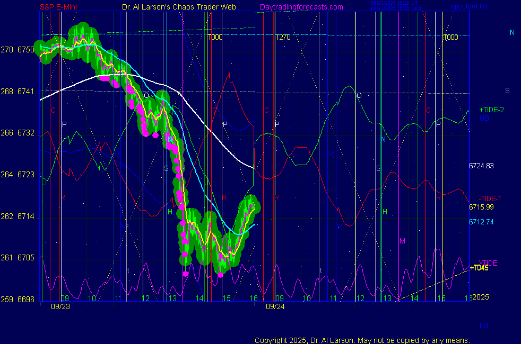Click the white 6724.83 price value
Viewport: 521px width, 344px height.
click(481, 166)
